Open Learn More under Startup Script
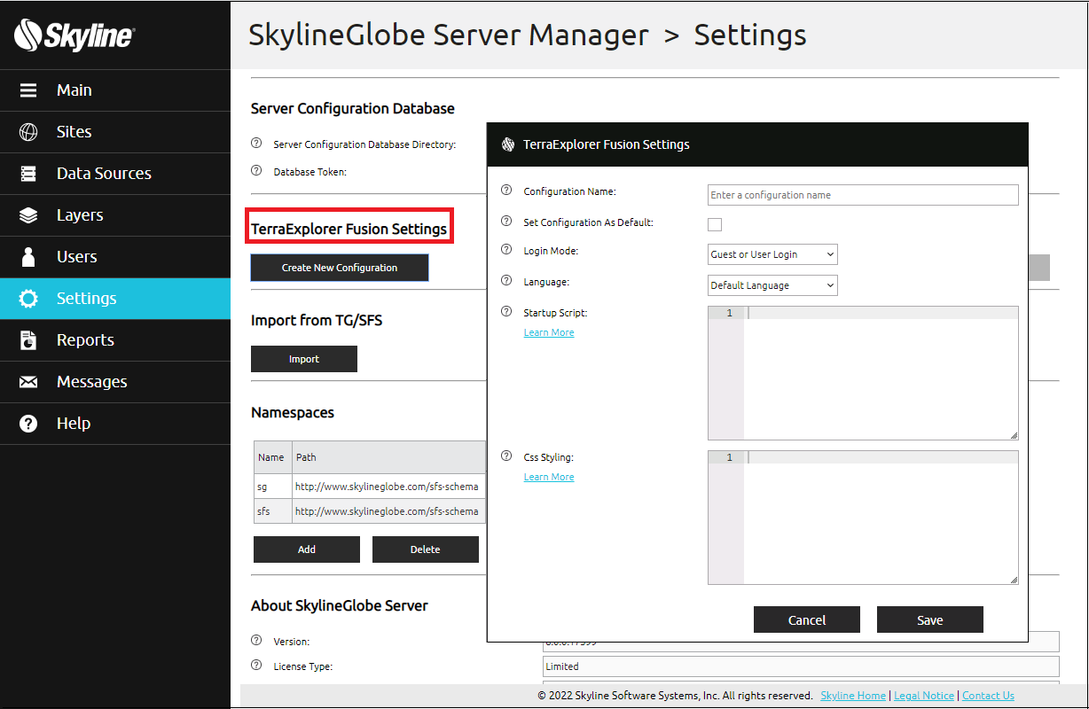This screenshot has height=709, width=1089. 548,331
